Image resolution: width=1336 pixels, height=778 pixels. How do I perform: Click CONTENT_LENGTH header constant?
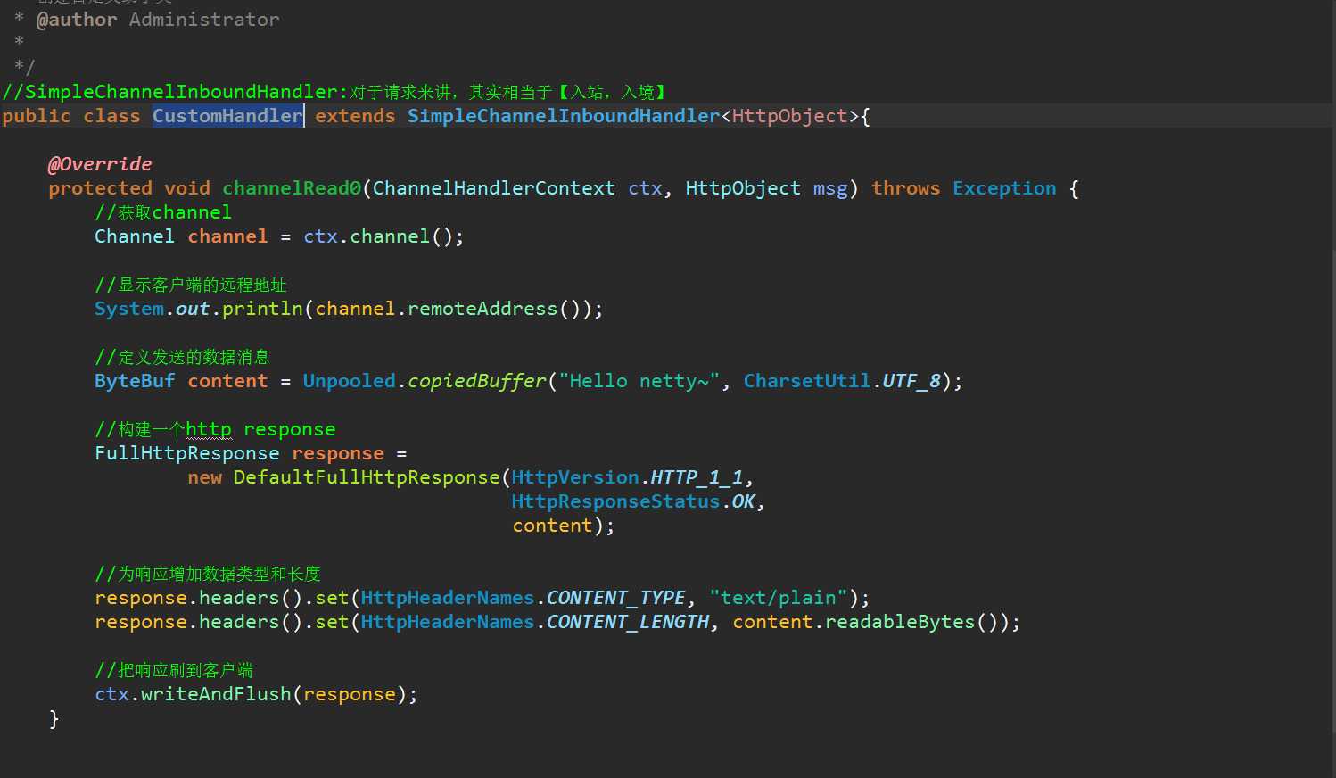628,622
